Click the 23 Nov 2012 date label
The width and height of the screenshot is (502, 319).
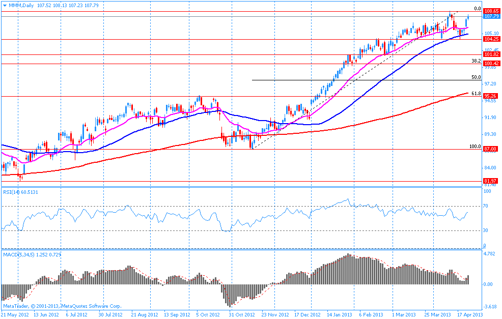275,315
